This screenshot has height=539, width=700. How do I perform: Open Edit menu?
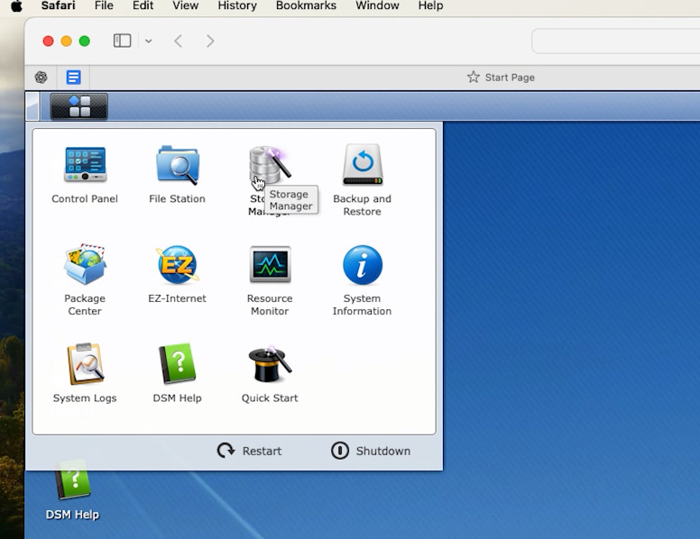(143, 5)
